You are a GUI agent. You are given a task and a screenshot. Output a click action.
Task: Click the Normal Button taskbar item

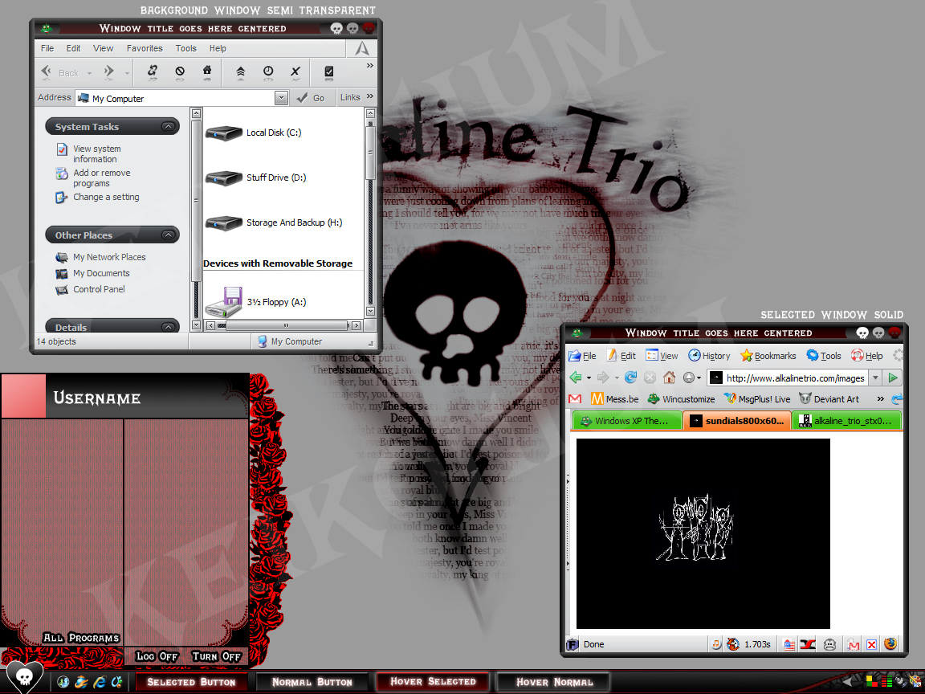[x=312, y=682]
